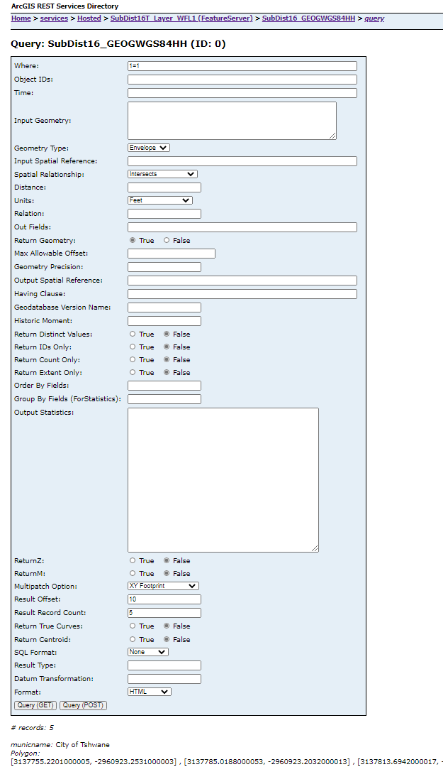
Task: Click the Result Offset field
Action: (x=164, y=599)
